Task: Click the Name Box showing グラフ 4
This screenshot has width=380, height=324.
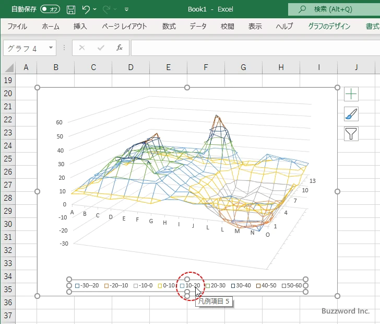Action: [26, 48]
